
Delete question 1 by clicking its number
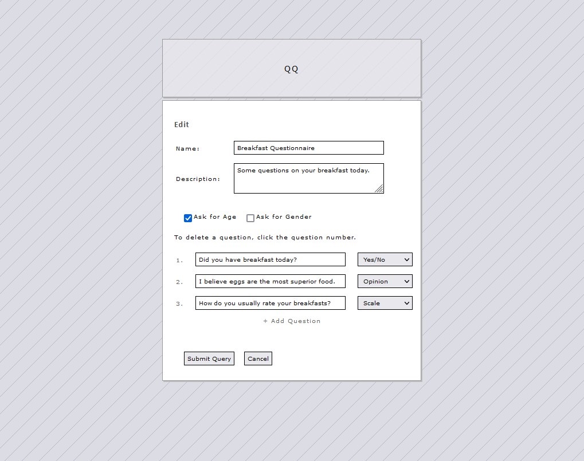coord(179,261)
